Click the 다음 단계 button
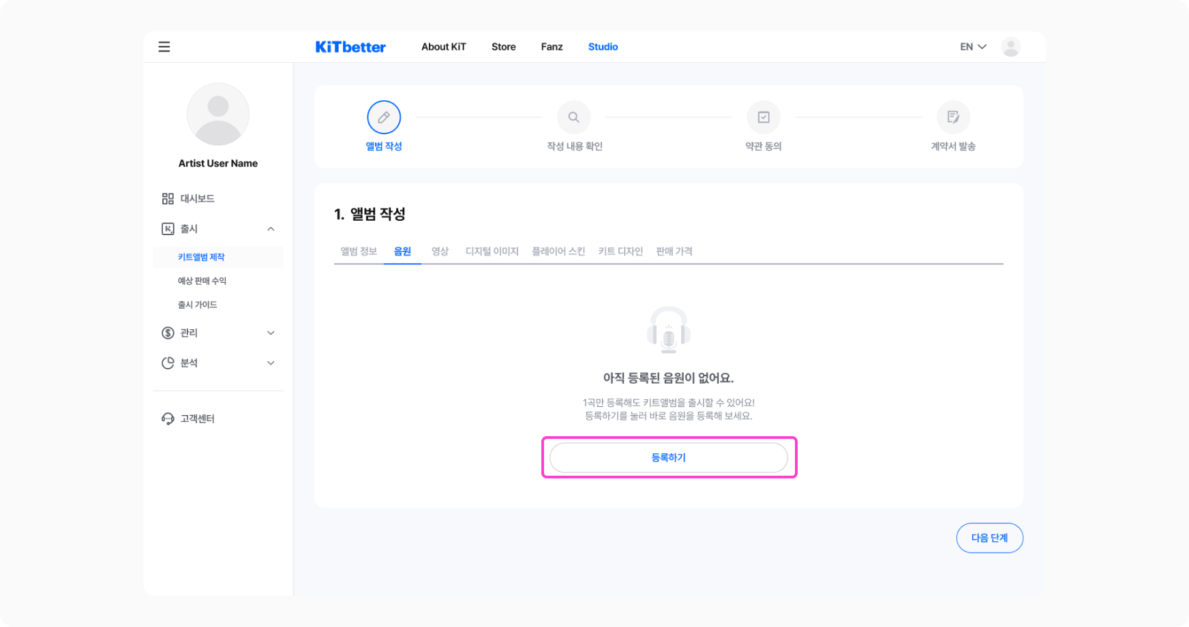The image size is (1189, 627). click(x=989, y=538)
